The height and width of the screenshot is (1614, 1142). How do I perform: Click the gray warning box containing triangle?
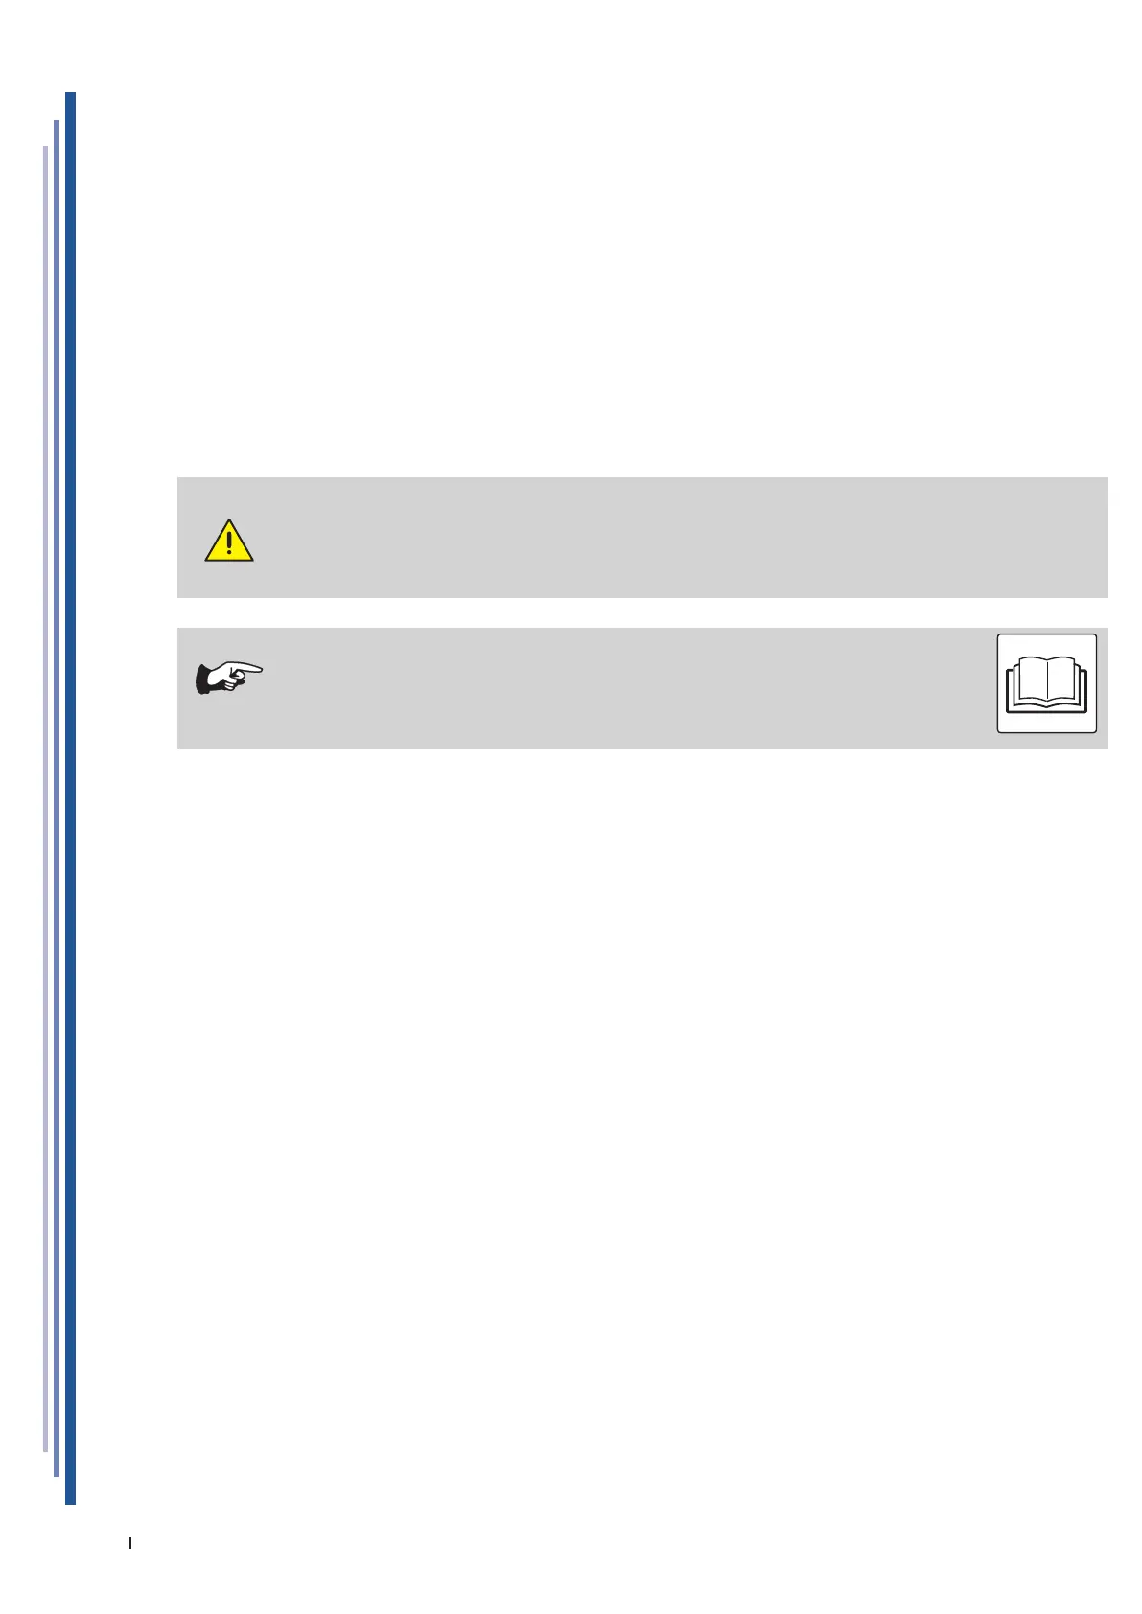[642, 538]
